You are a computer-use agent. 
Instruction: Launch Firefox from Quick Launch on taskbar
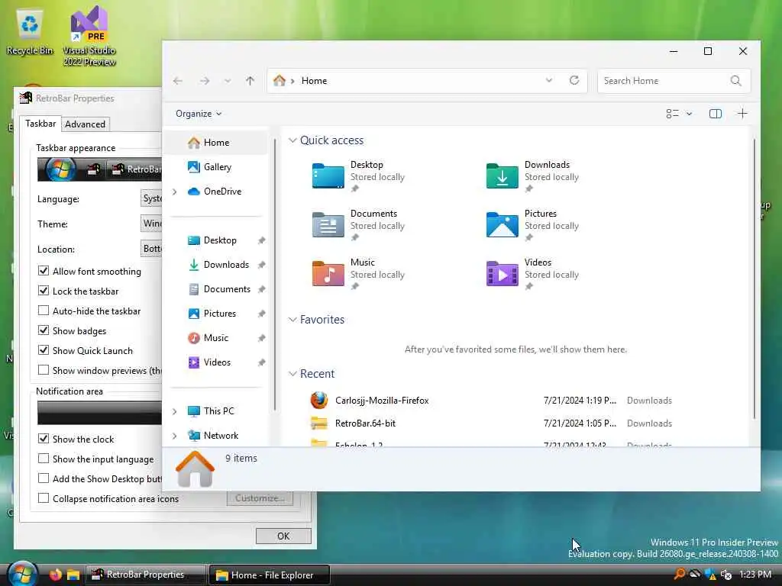(55, 575)
